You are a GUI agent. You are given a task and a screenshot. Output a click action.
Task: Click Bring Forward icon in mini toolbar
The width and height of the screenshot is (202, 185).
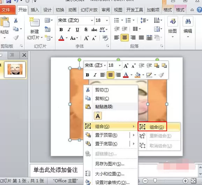tap(157, 66)
